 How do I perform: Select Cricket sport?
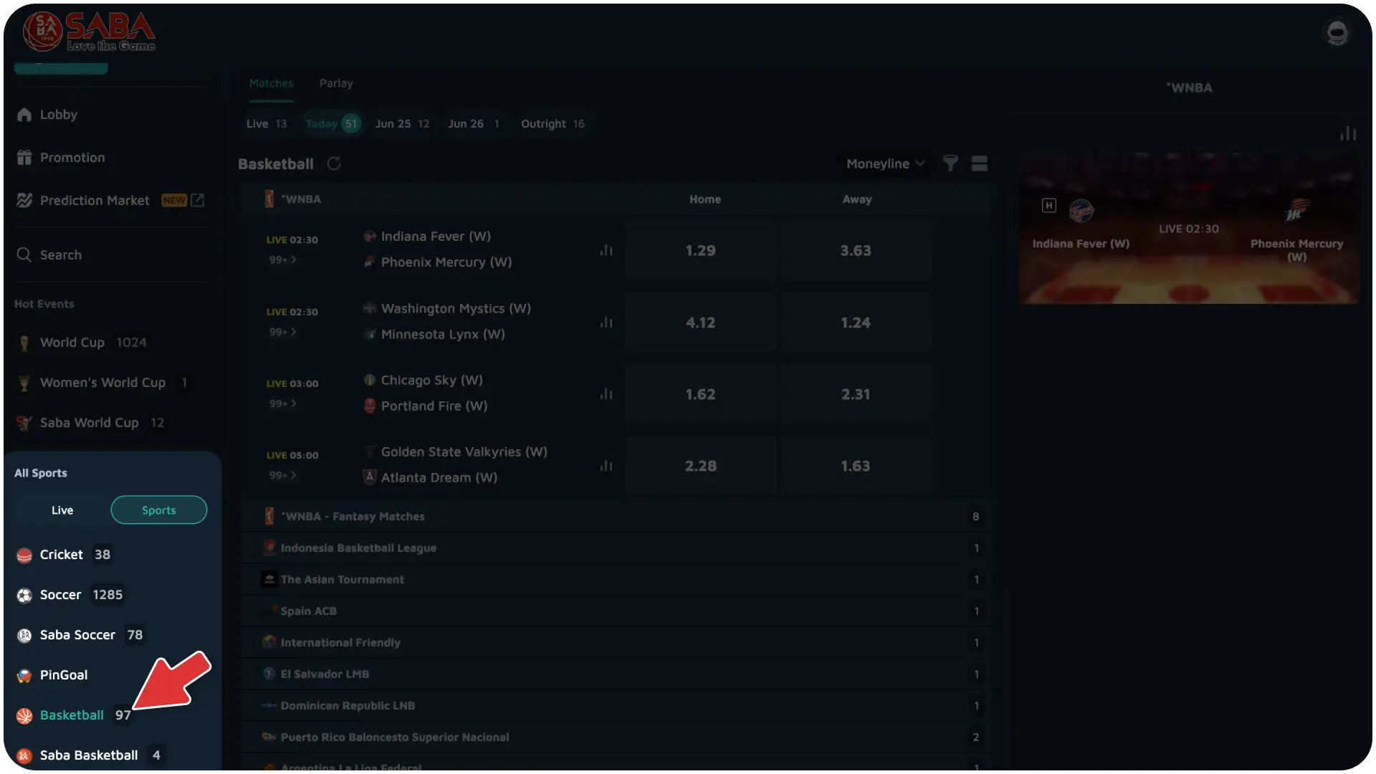[63, 555]
